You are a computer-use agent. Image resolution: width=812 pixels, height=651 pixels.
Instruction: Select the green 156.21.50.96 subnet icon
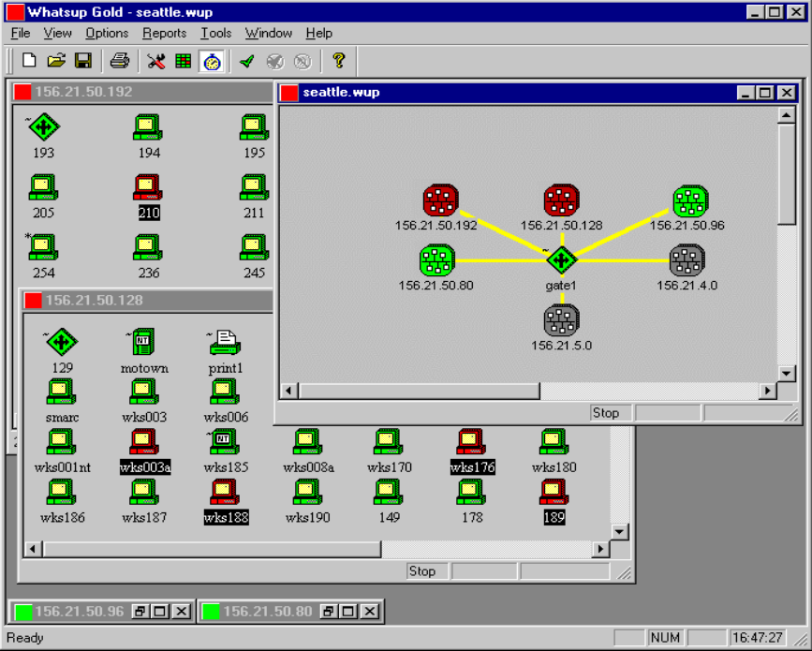(690, 201)
